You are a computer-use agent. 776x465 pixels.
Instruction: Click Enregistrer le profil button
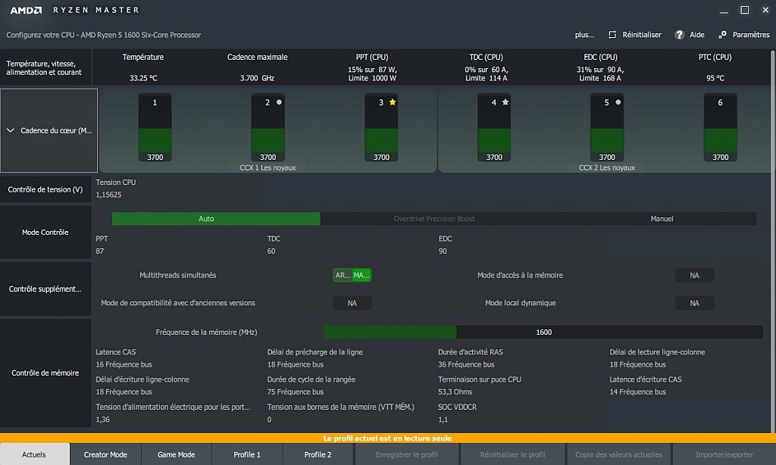pos(407,454)
